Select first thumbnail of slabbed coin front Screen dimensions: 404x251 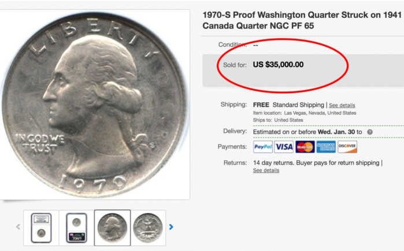pos(41,228)
